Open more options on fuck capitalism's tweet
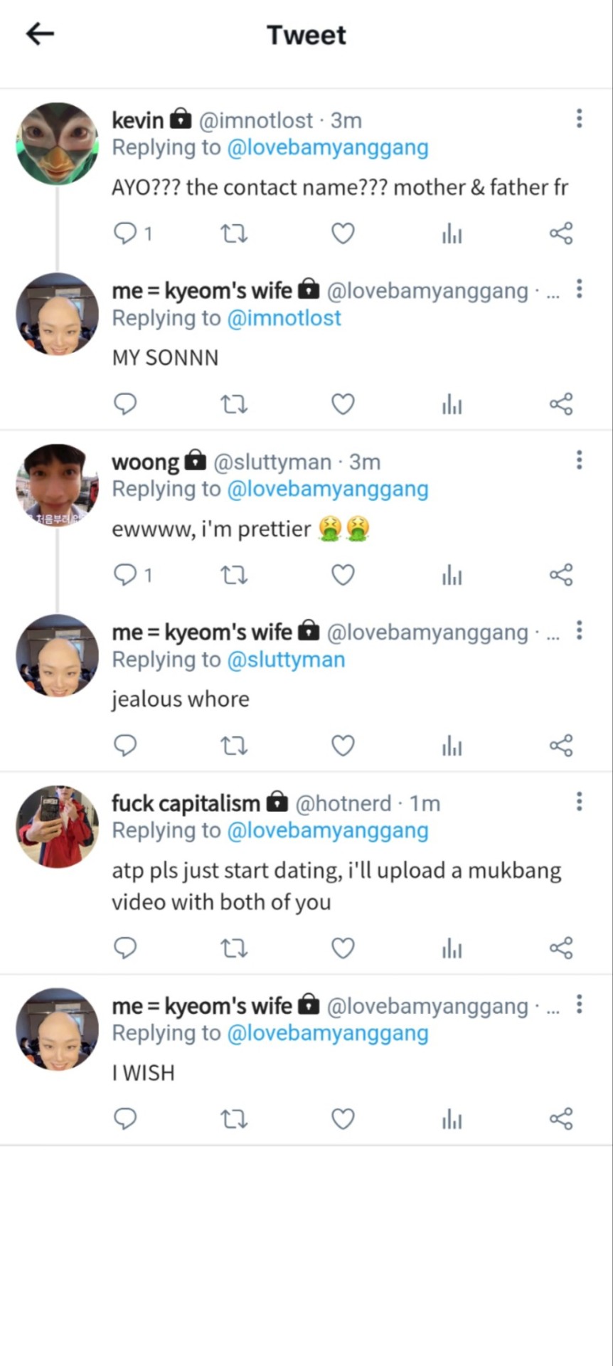This screenshot has width=613, height=1366. pyautogui.click(x=580, y=801)
